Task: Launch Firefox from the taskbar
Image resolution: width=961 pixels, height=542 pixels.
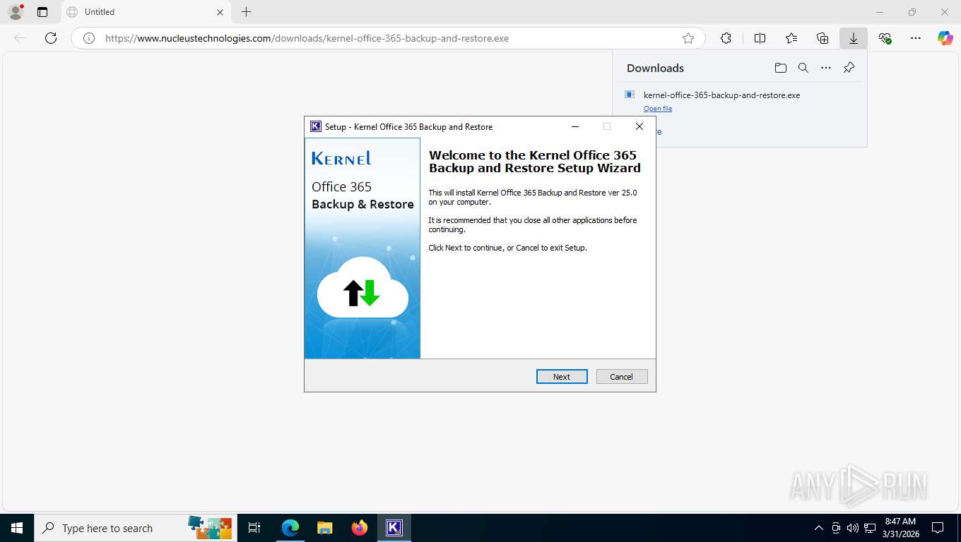Action: 360,528
